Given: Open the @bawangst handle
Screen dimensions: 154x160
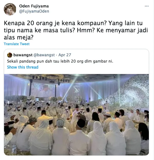Looking at the screenshot, I should click(44, 55).
